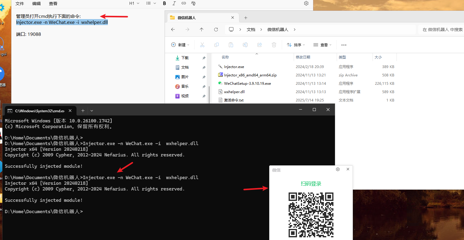Open cmd new tab dropdown arrow

pos(92,111)
